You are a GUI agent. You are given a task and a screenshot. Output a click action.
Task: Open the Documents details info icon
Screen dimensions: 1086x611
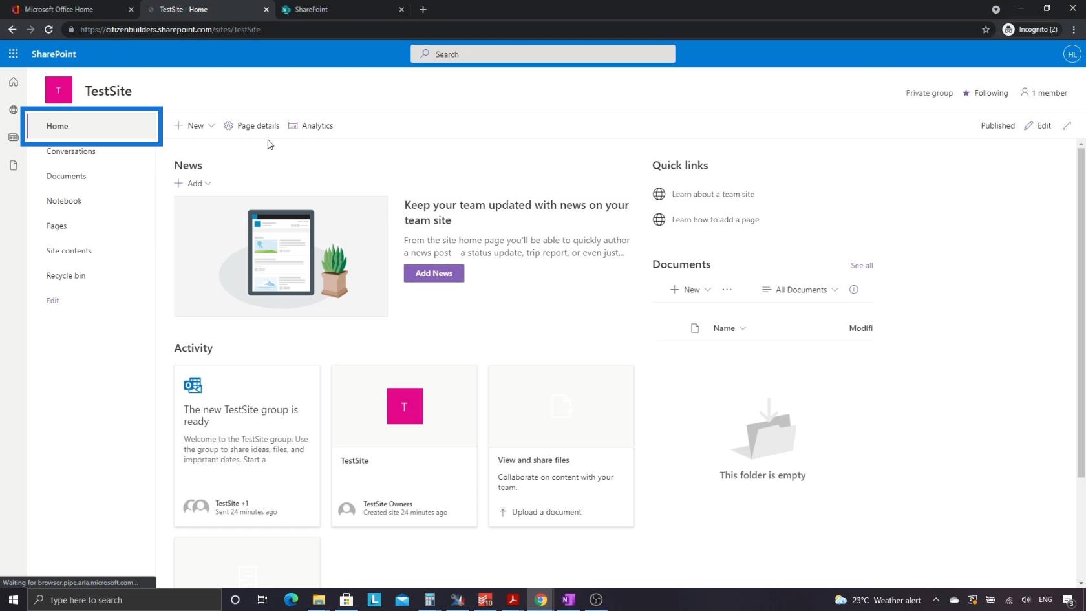853,290
